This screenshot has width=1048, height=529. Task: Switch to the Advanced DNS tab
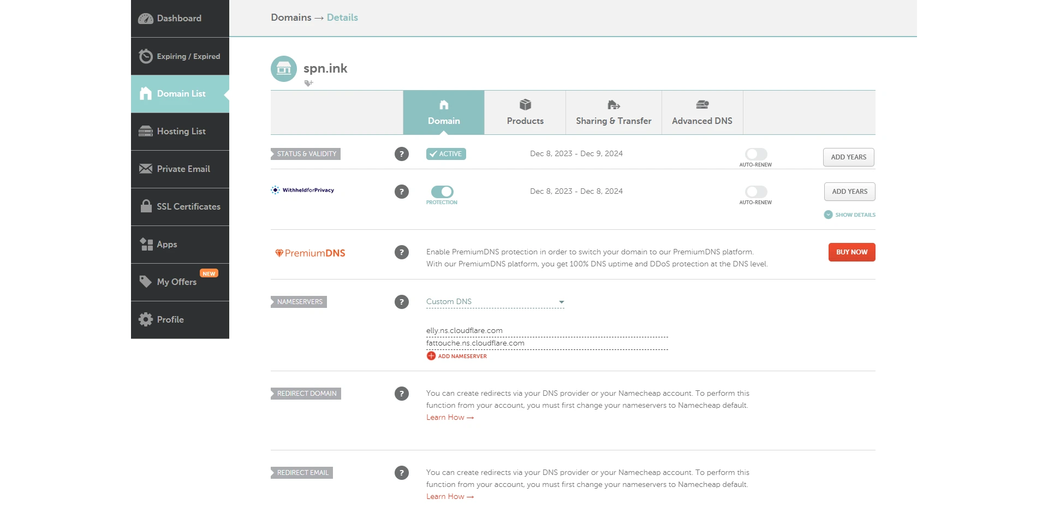tap(702, 113)
